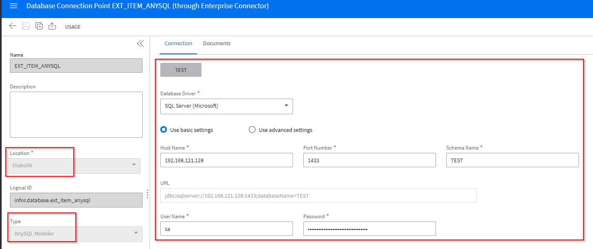593x249 pixels.
Task: Open the hamburger navigation menu
Action: pyautogui.click(x=13, y=6)
